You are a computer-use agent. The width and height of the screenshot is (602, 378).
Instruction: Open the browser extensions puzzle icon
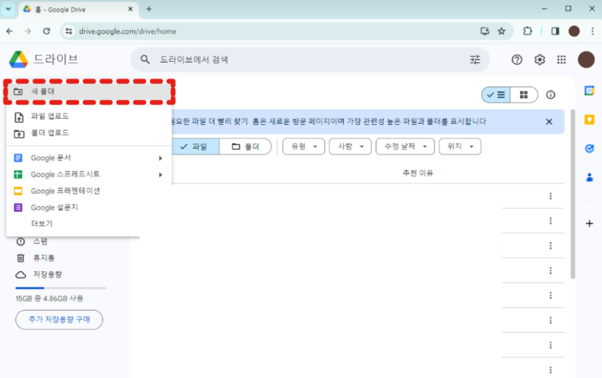(527, 31)
